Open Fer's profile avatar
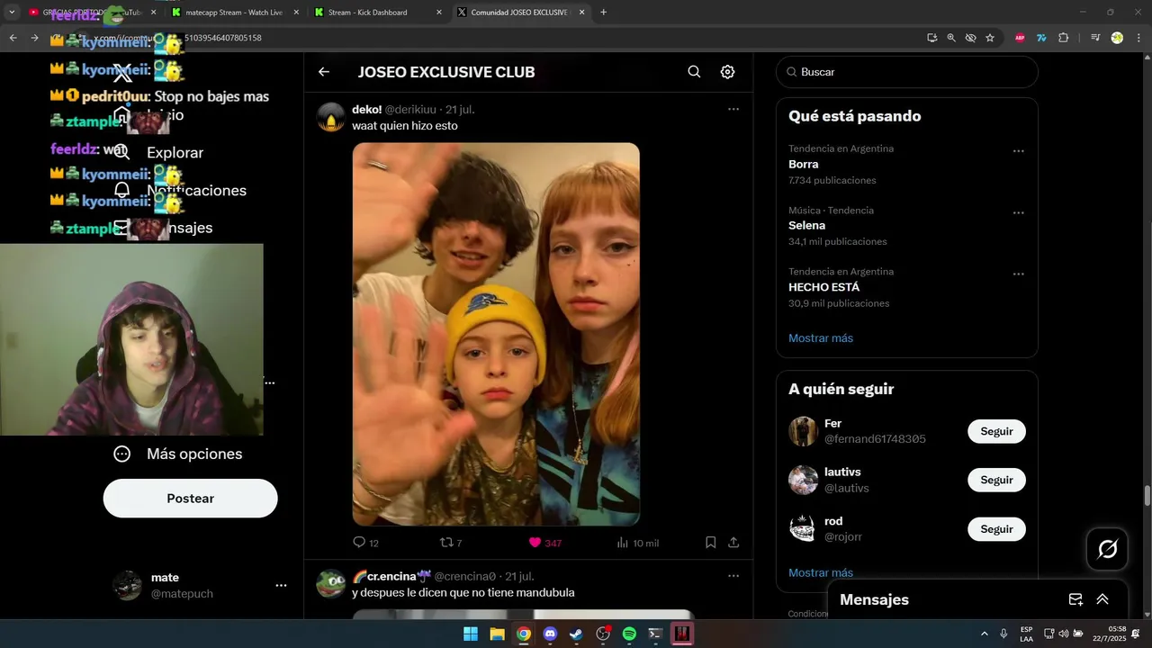The height and width of the screenshot is (648, 1152). [803, 431]
